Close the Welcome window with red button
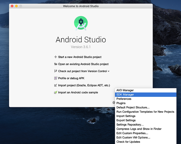Image resolution: width=181 pixels, height=144 pixels. point(12,6)
